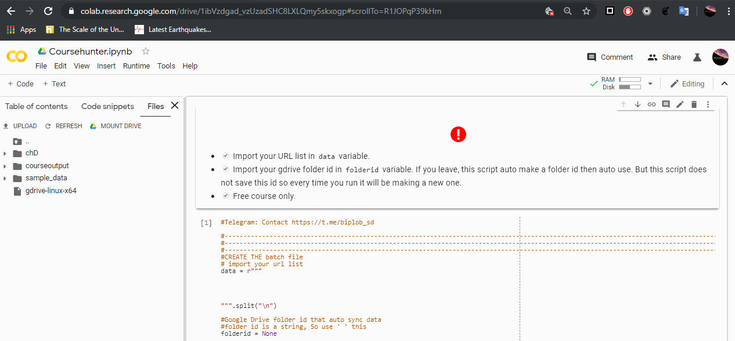The height and width of the screenshot is (341, 735).
Task: Open the Edit menu
Action: click(60, 66)
